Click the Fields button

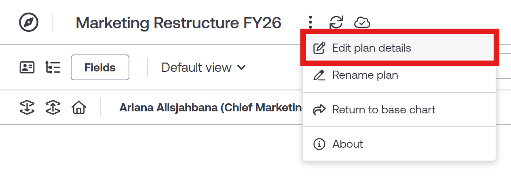(100, 67)
